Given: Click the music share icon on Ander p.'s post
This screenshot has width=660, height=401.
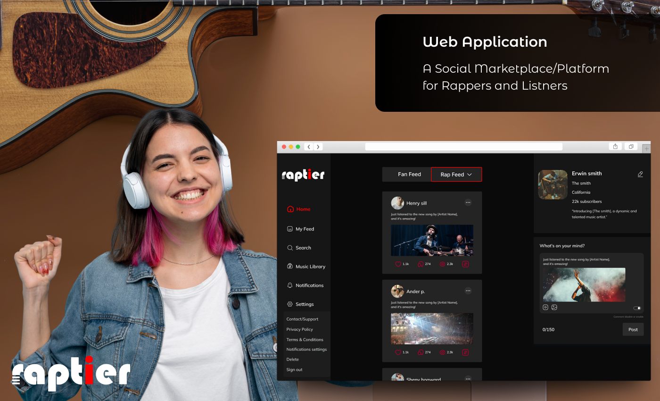Looking at the screenshot, I should pyautogui.click(x=465, y=352).
